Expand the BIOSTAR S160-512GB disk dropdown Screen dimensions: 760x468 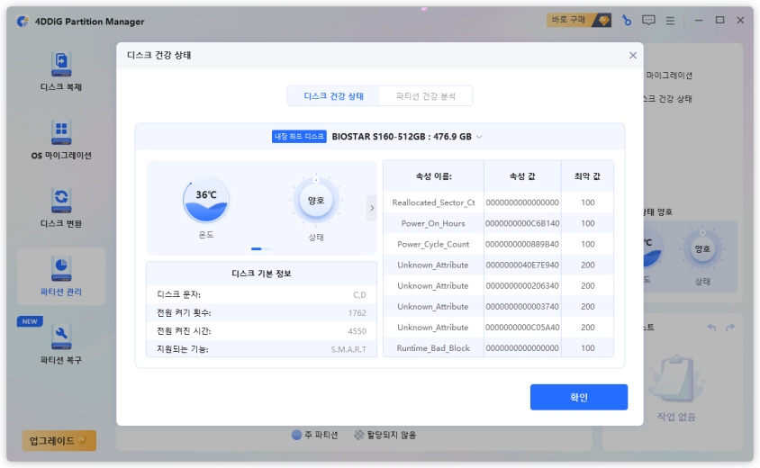(479, 137)
